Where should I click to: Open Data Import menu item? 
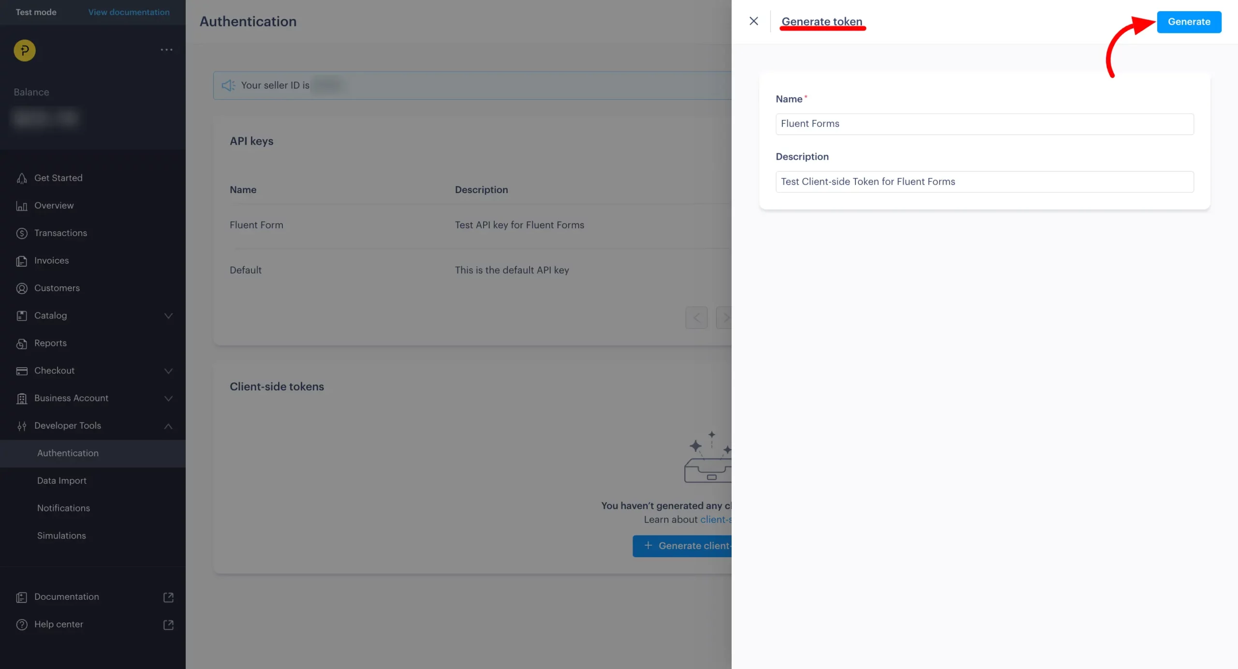click(62, 480)
